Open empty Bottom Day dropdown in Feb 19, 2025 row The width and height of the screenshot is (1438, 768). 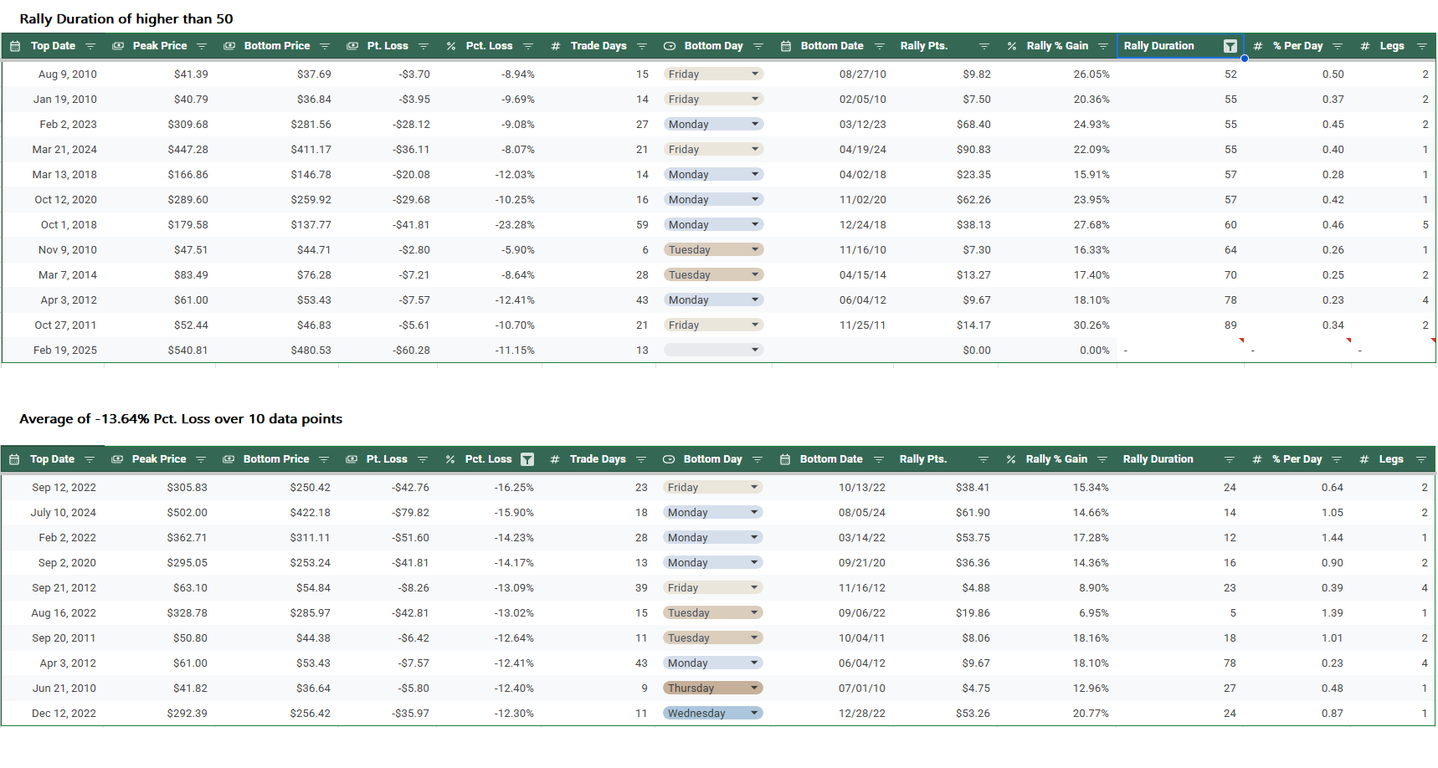pyautogui.click(x=713, y=351)
